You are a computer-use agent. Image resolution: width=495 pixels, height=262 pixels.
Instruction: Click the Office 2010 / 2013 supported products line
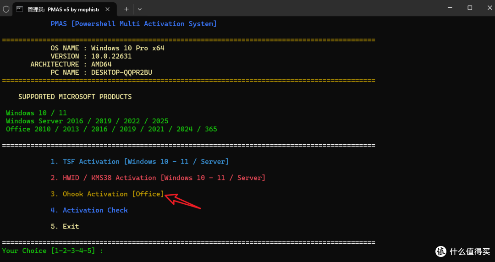[111, 129]
